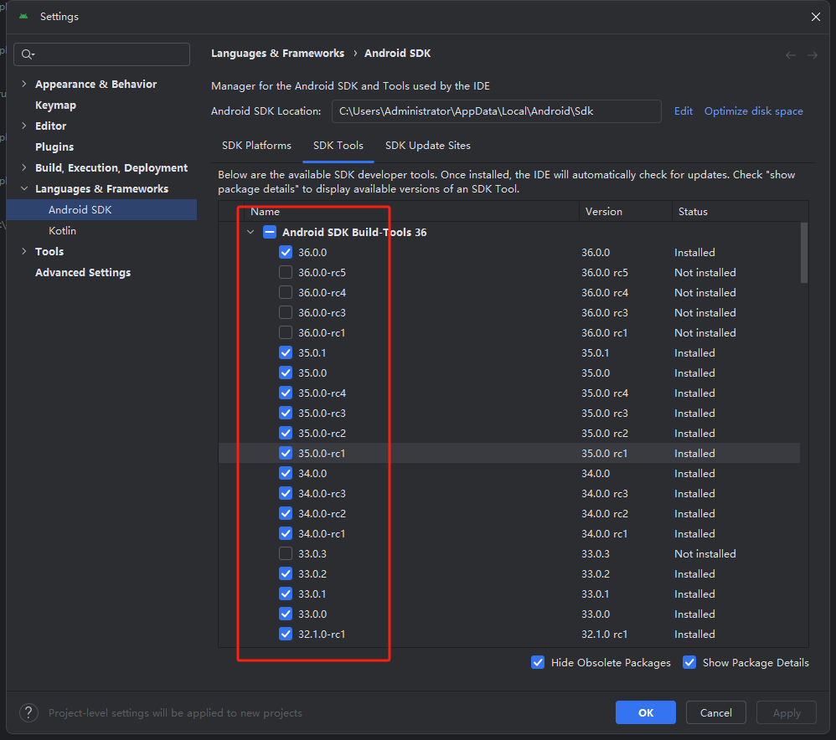Uncheck the 32.1.0-rc1 checkbox
This screenshot has height=740, width=836.
coord(286,634)
